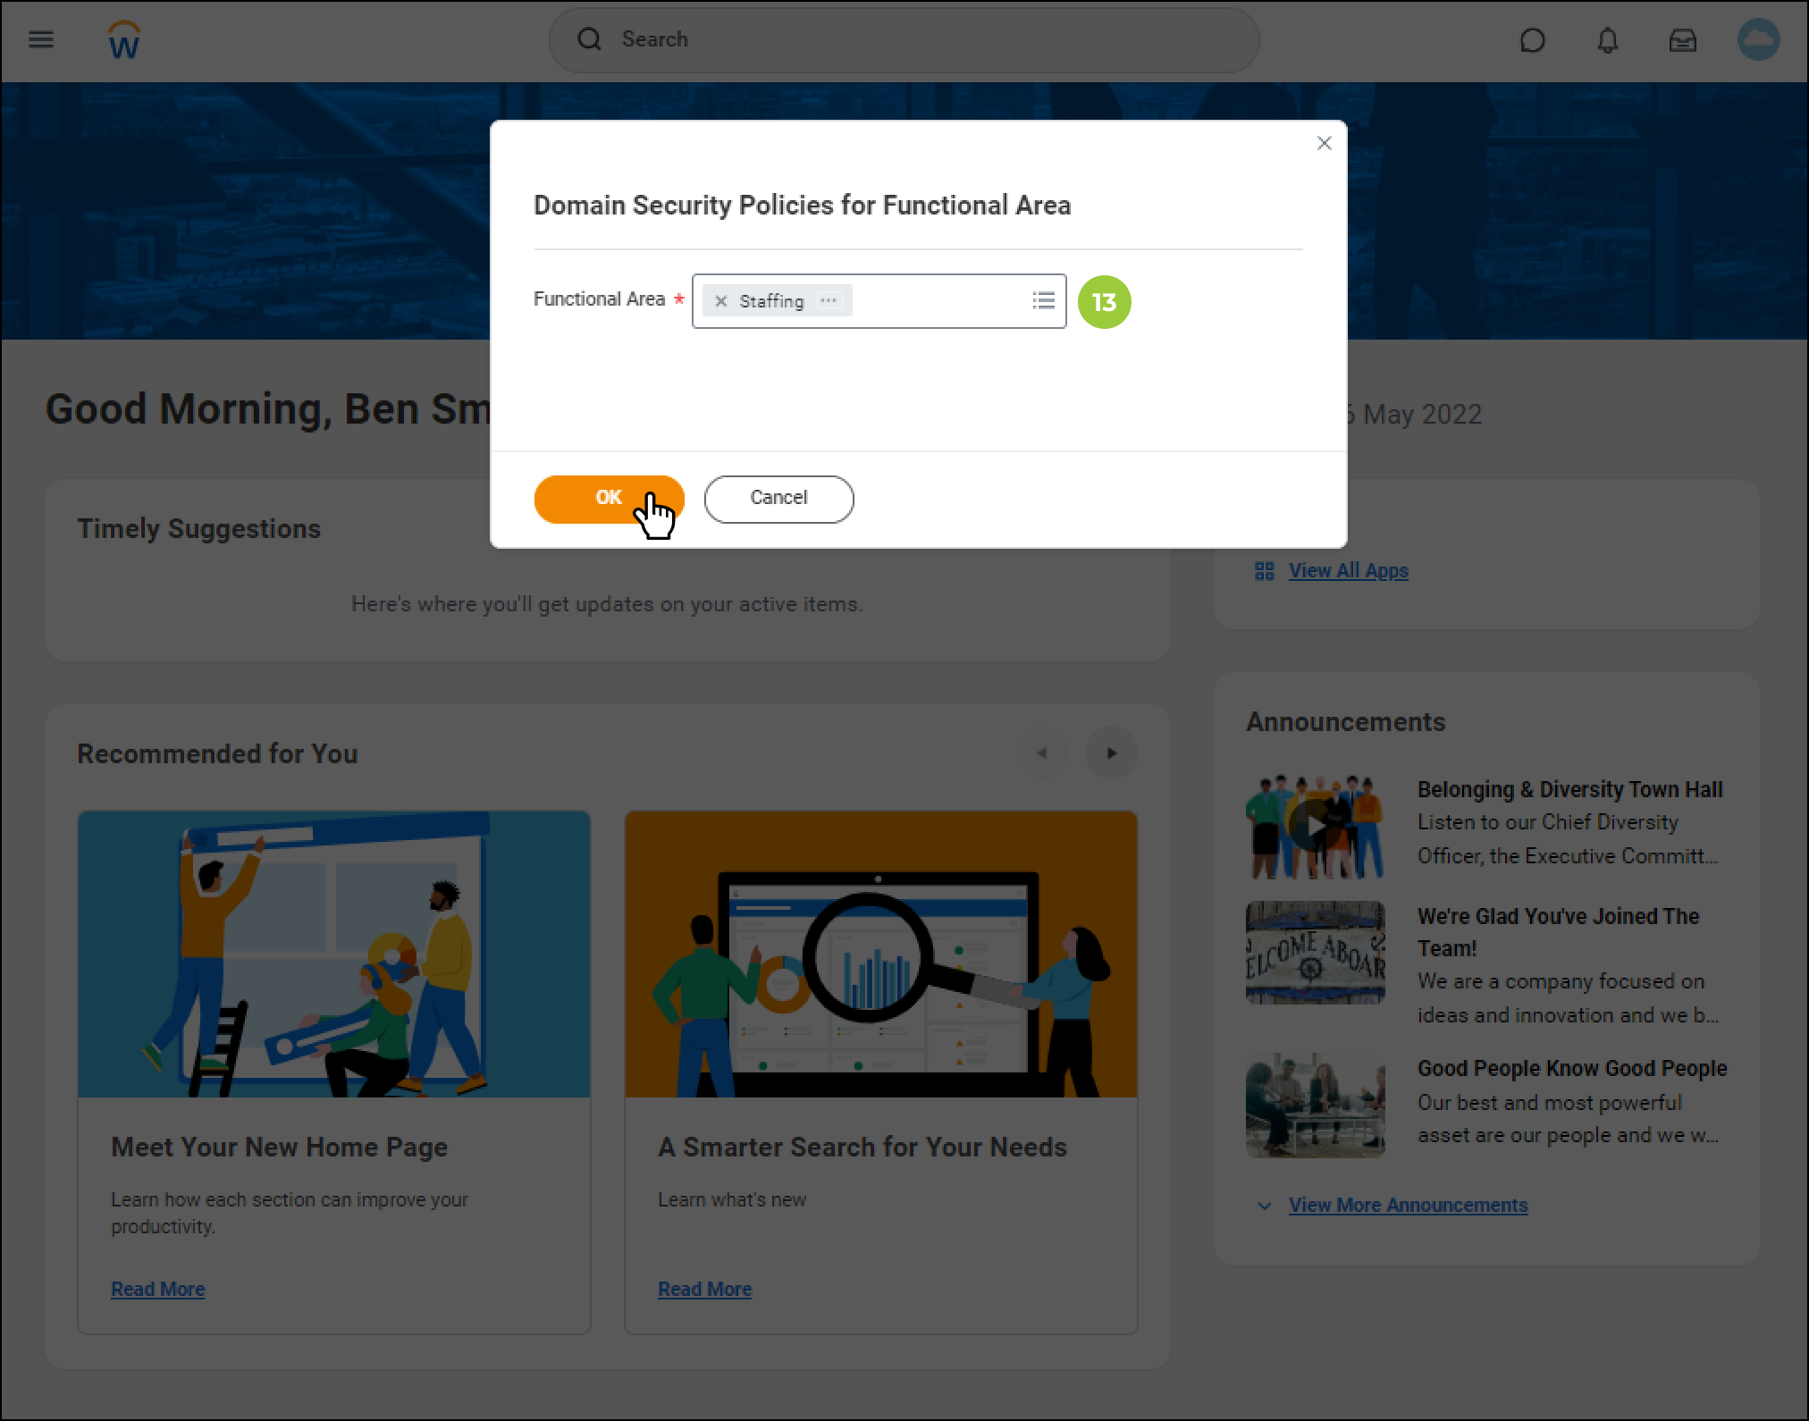Open the hamburger global navigation menu
Image resolution: width=1809 pixels, height=1421 pixels.
click(x=41, y=39)
